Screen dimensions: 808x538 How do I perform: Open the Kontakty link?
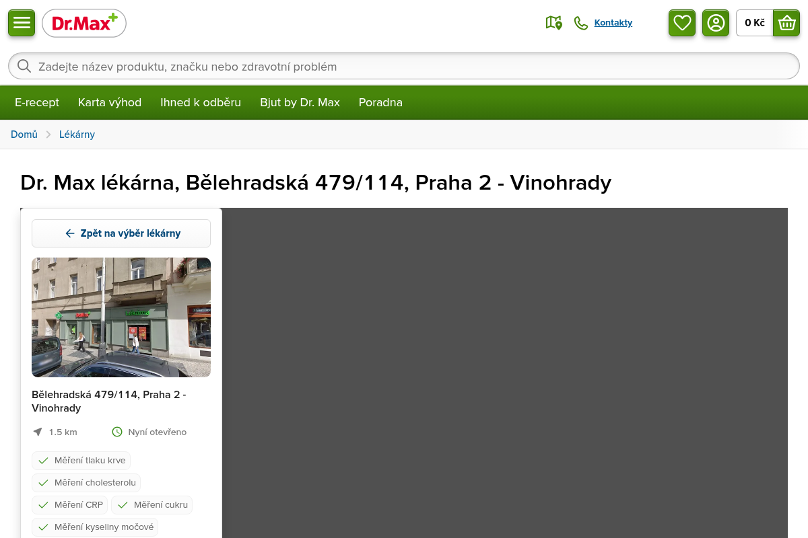[613, 23]
